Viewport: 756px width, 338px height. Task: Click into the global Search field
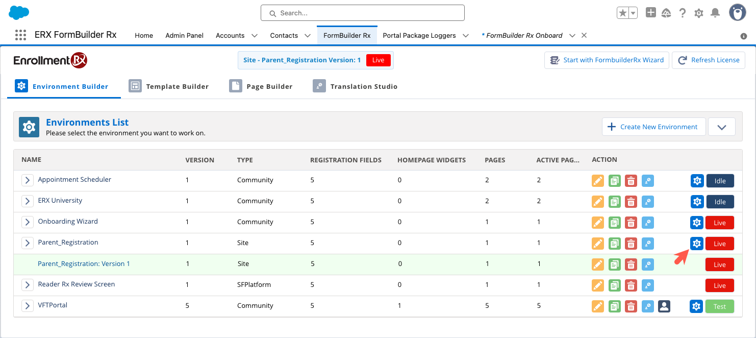pos(362,13)
